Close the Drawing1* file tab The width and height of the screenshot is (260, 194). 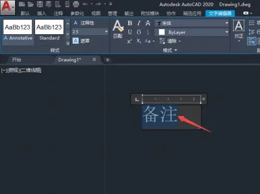pyautogui.click(x=94, y=60)
